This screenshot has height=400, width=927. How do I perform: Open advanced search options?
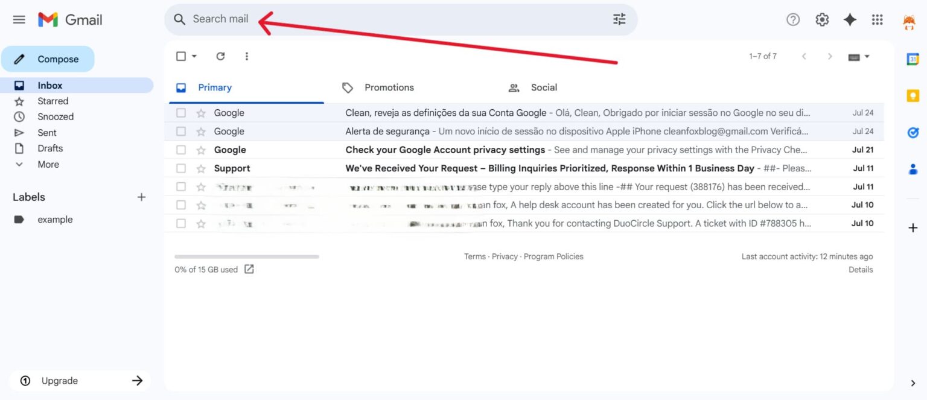(x=619, y=19)
